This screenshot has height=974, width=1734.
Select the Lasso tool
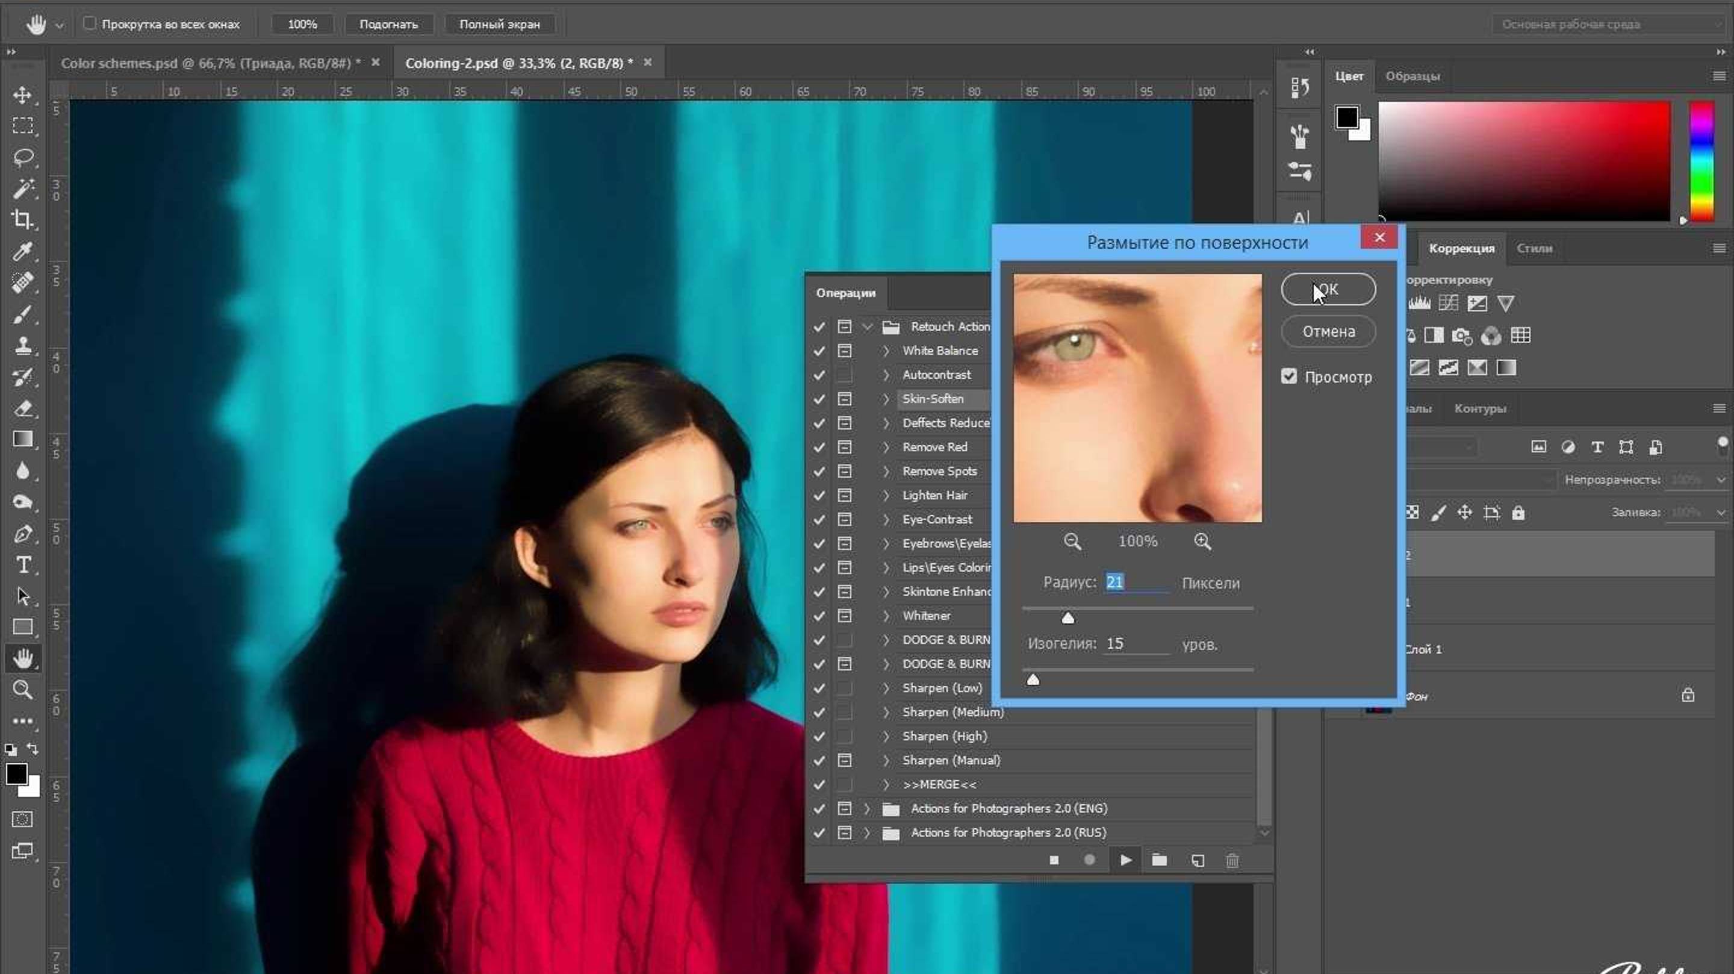22,158
